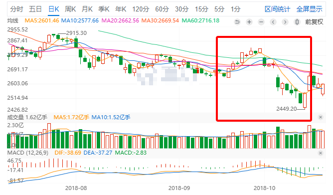Viewport: 333px width, 195px height.
Task: Show the 1分 interval chart
Action: coord(235,9)
